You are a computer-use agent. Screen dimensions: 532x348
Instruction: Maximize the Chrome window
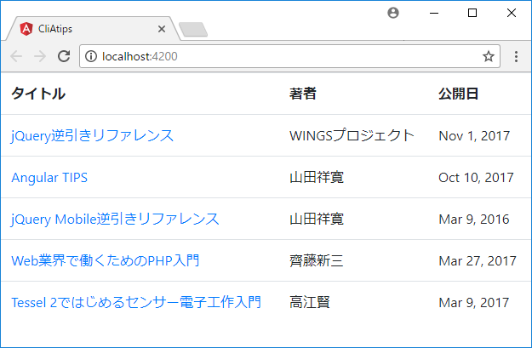pos(472,13)
